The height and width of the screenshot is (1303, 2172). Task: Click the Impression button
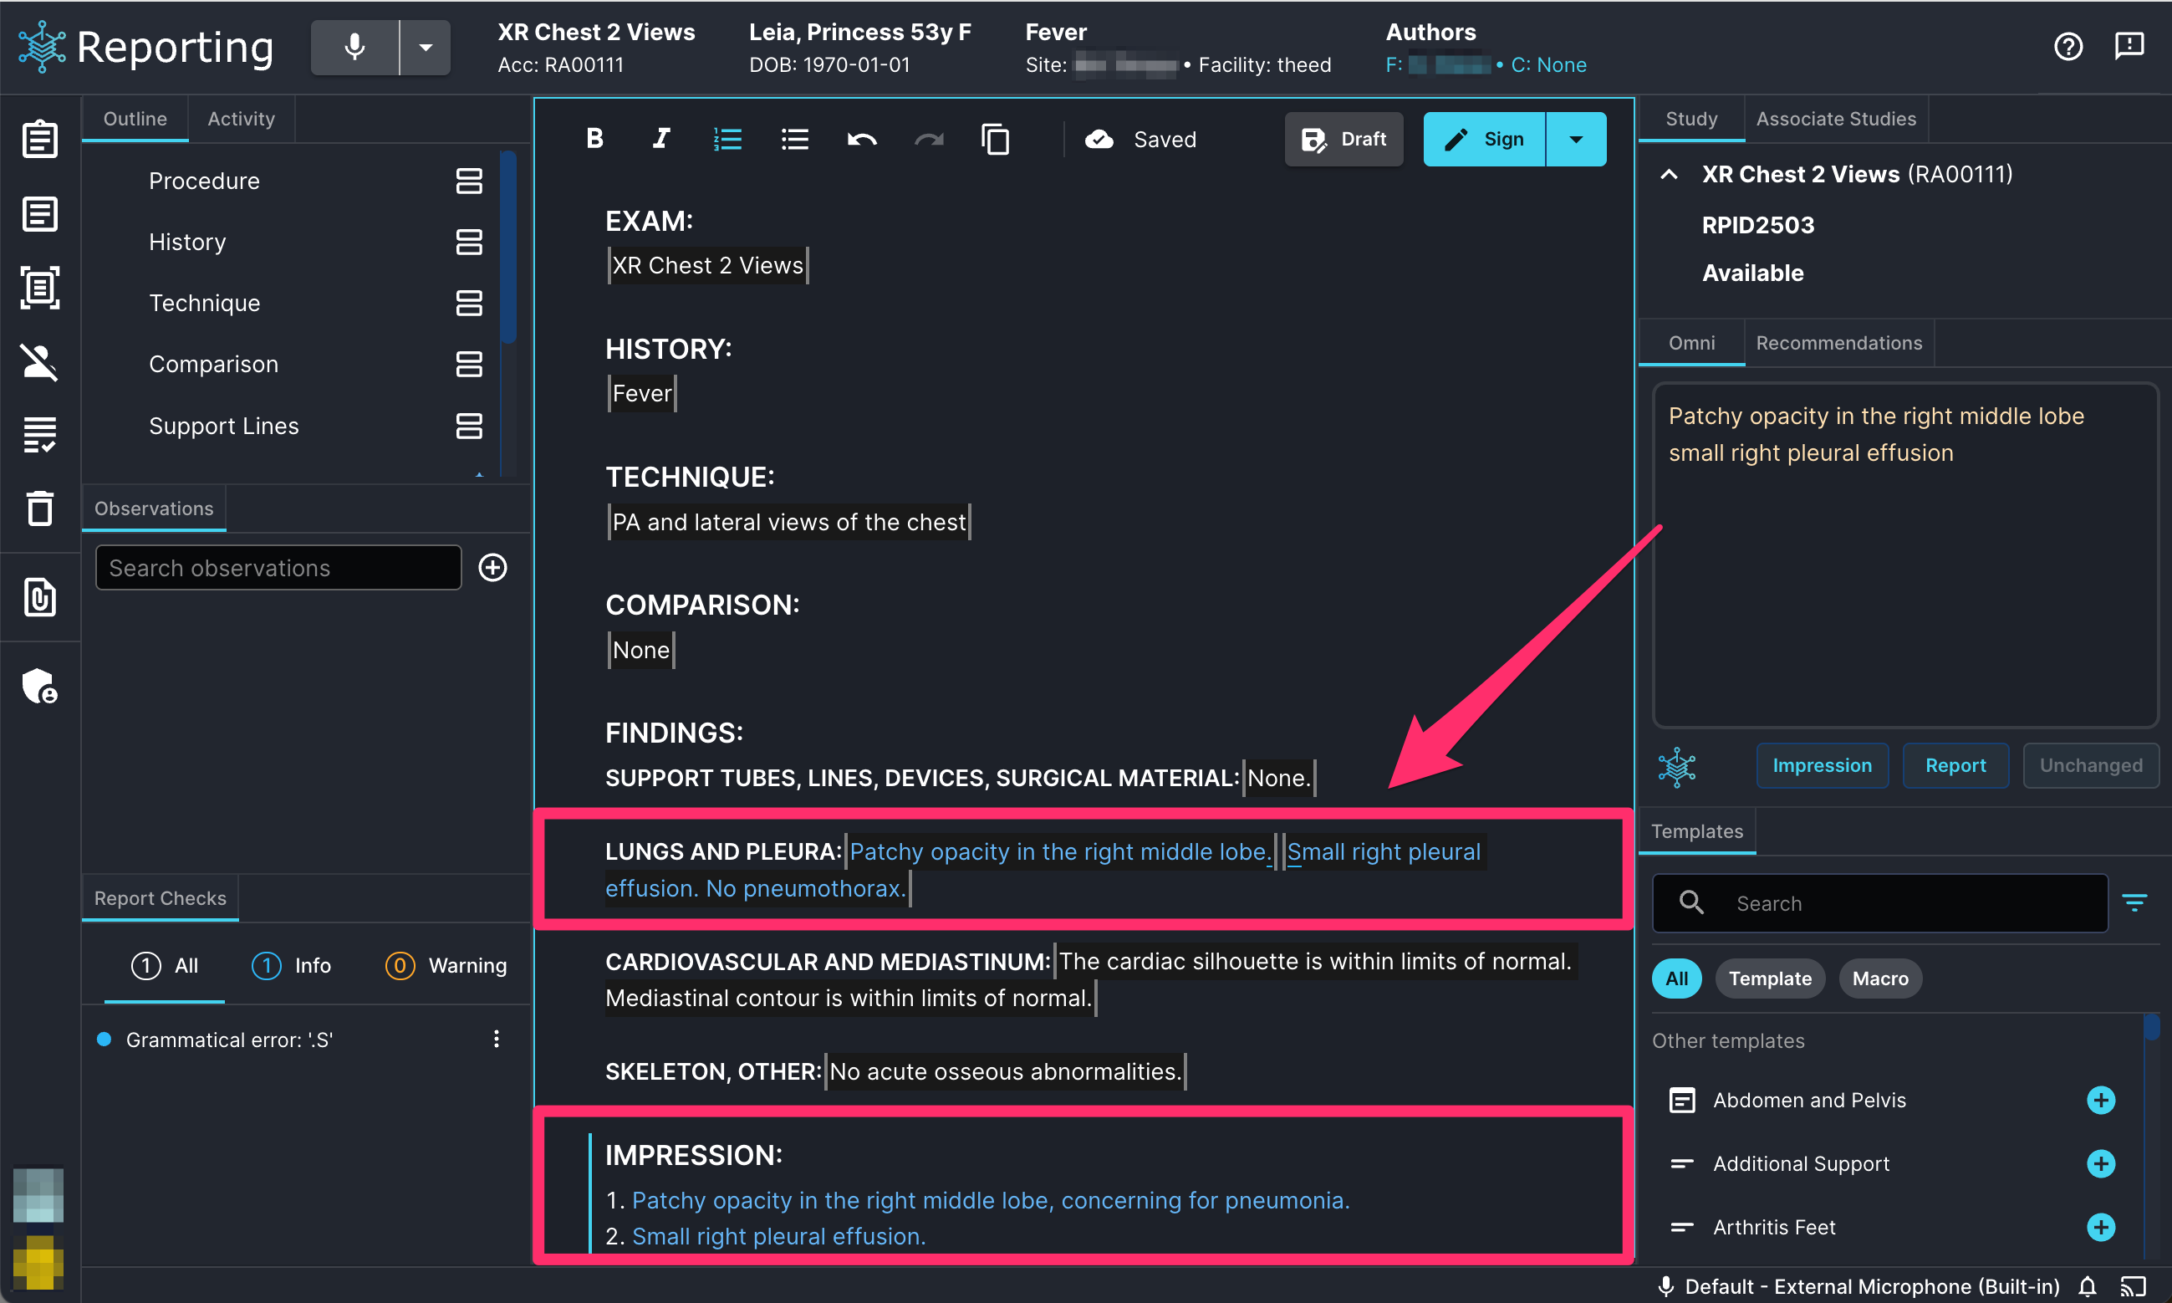pyautogui.click(x=1822, y=764)
